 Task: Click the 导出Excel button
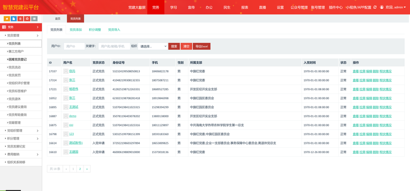201,46
